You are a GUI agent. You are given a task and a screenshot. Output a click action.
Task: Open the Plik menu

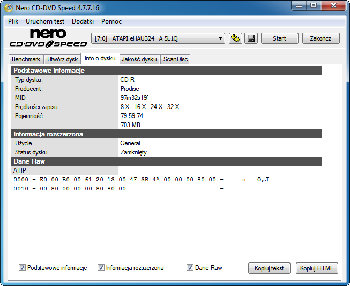tap(13, 21)
